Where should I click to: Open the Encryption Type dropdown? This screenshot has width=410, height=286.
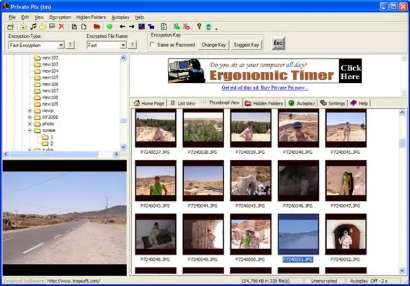pyautogui.click(x=61, y=45)
